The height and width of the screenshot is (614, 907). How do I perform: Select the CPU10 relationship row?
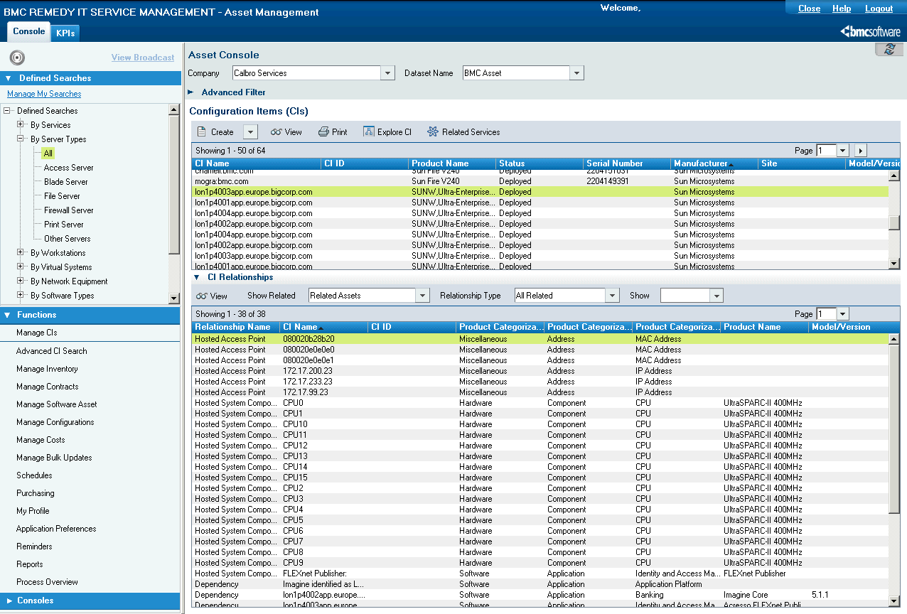tap(540, 424)
